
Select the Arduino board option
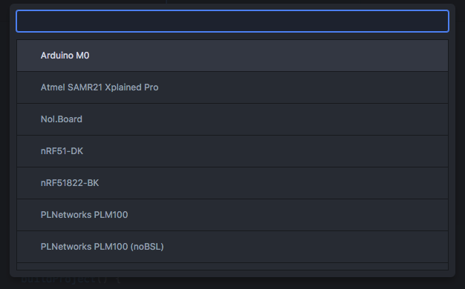(232, 56)
